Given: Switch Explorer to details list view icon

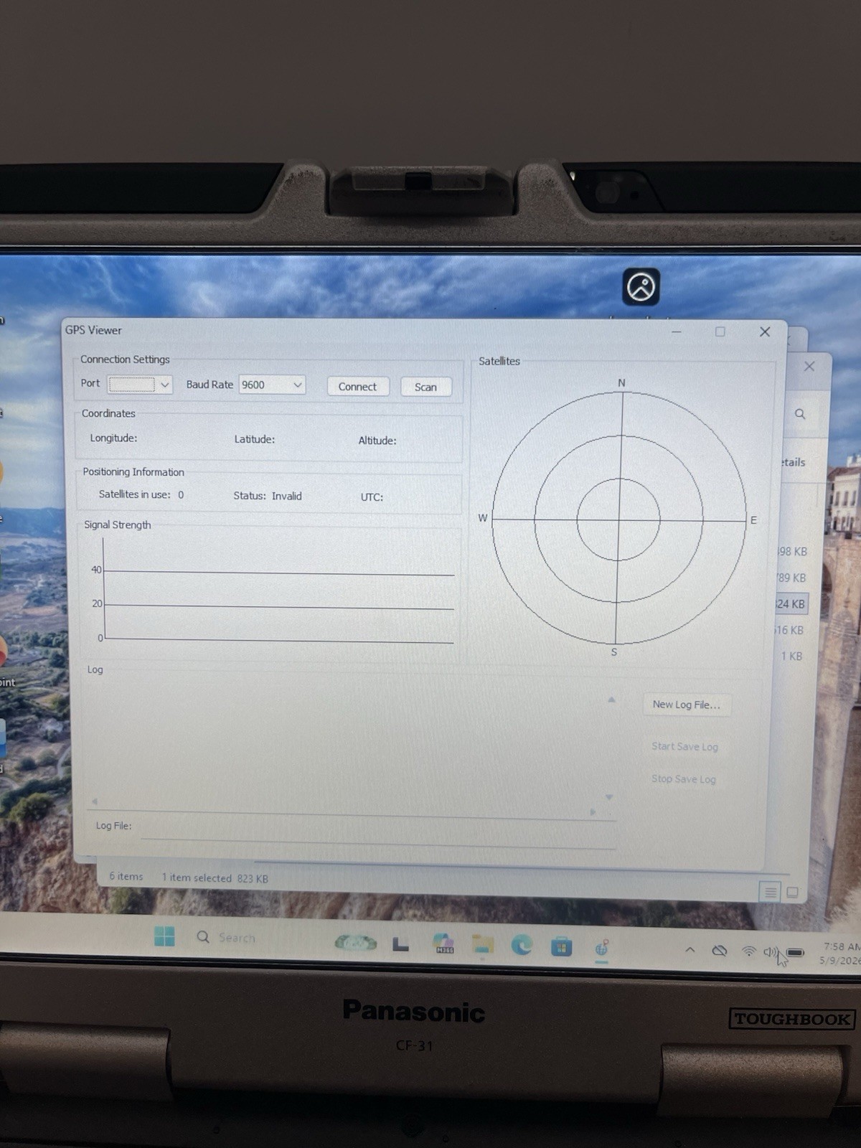Looking at the screenshot, I should (x=770, y=892).
